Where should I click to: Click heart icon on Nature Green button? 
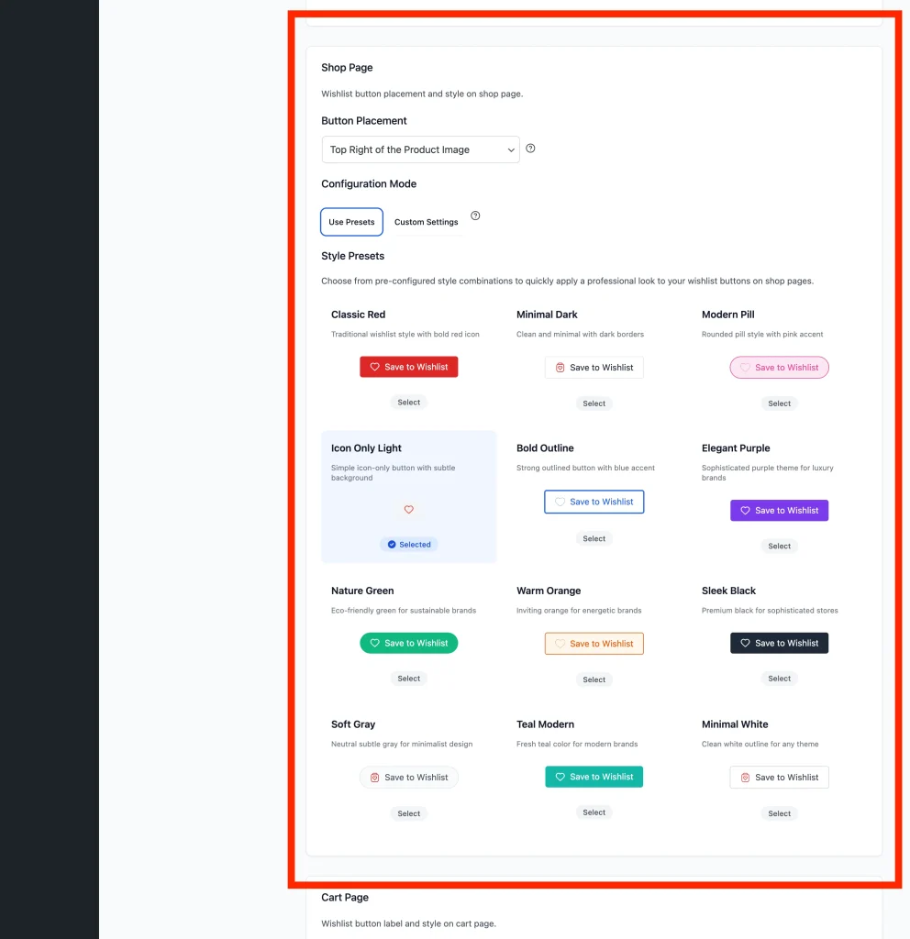pyautogui.click(x=374, y=643)
